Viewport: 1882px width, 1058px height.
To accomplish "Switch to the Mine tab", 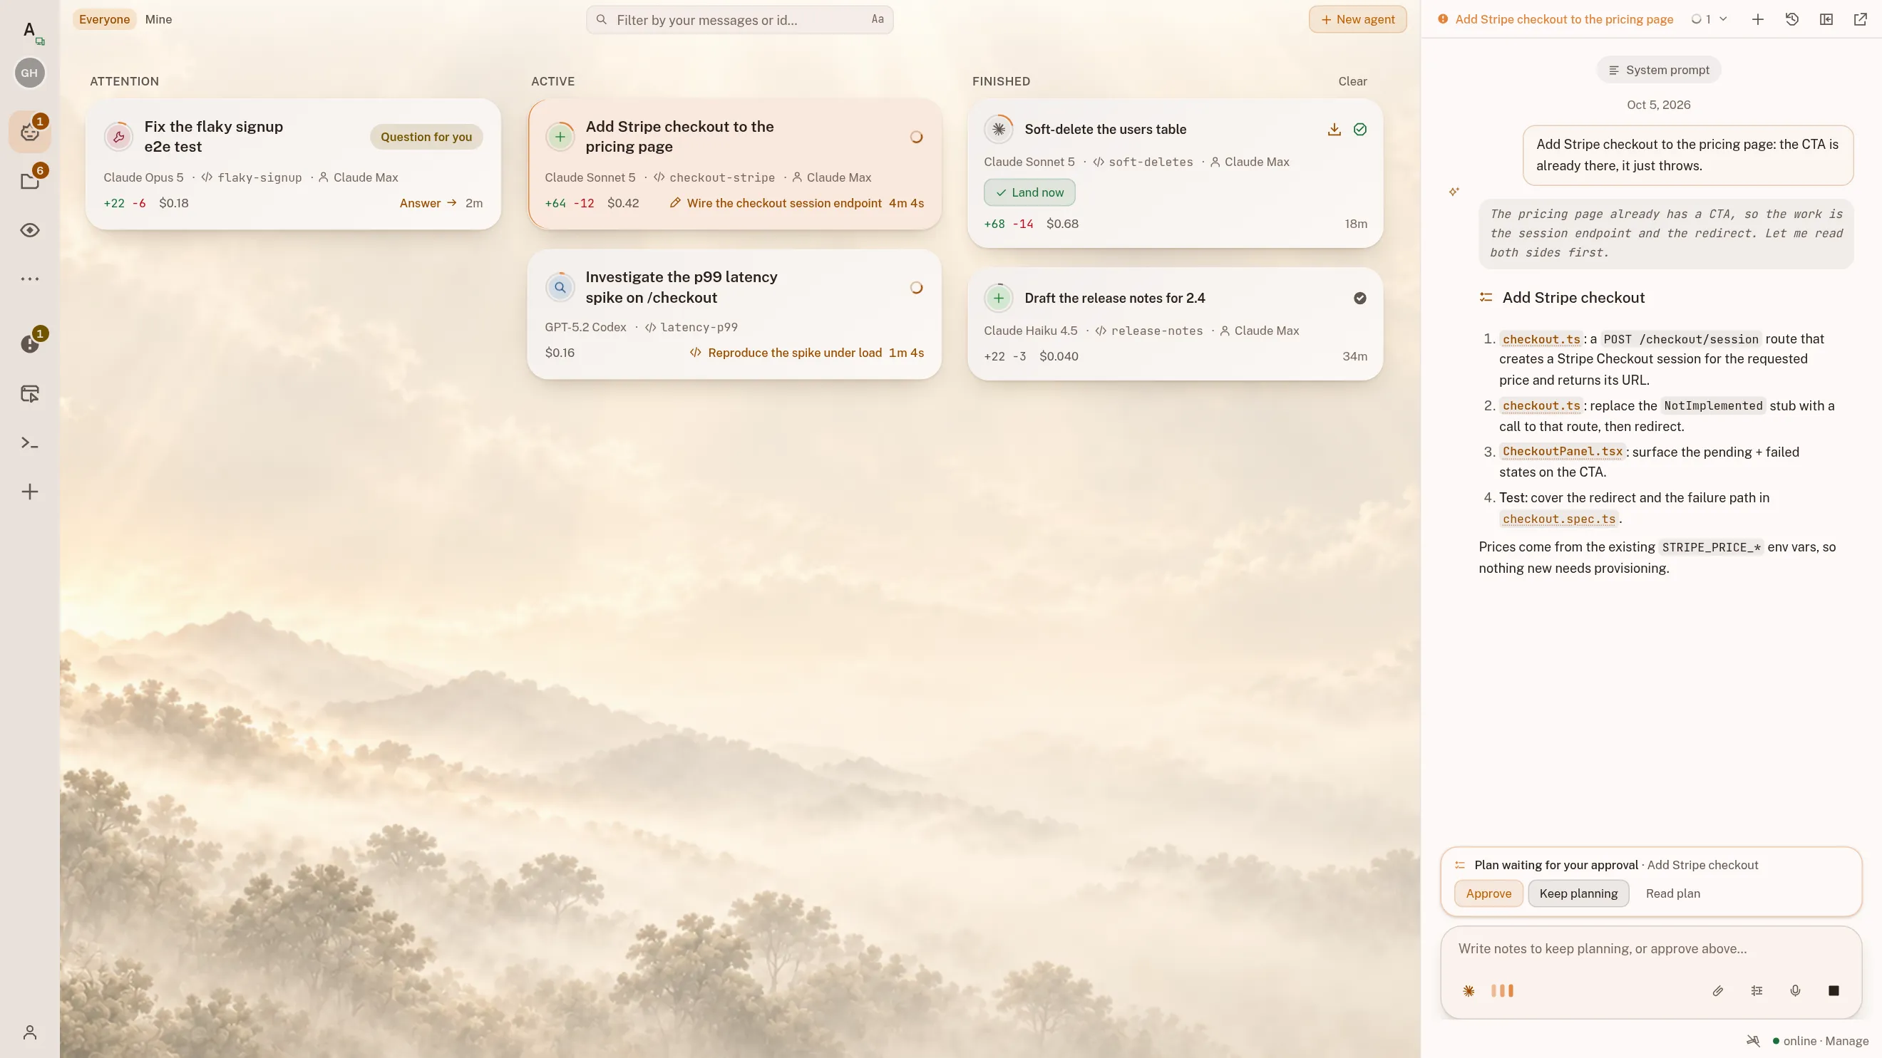I will pos(158,20).
